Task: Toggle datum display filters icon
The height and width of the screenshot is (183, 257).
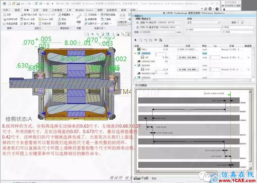Action: [123, 34]
